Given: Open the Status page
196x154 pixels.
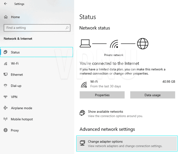Looking at the screenshot, I should [x=36, y=52].
